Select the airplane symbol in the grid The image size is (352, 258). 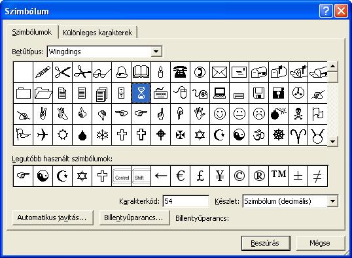point(43,135)
